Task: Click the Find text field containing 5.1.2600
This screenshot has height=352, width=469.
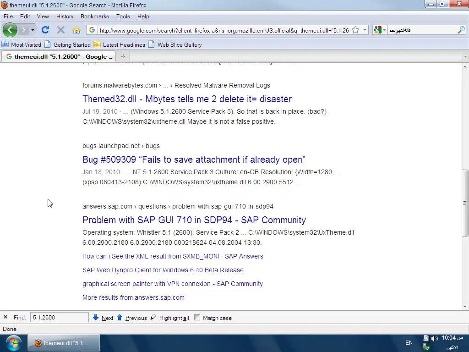Action: [59, 317]
